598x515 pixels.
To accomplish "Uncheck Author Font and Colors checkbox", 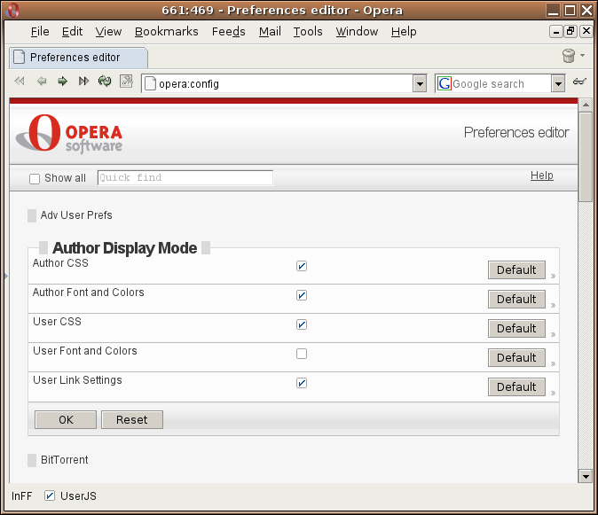I will click(x=302, y=295).
